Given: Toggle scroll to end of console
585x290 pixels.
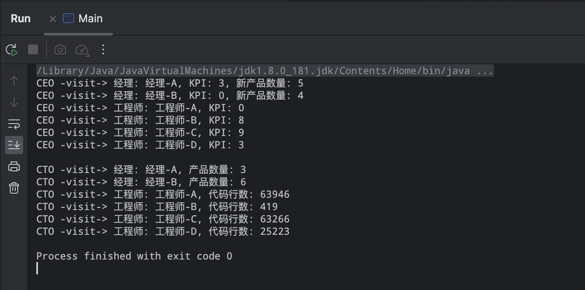Looking at the screenshot, I should (14, 145).
